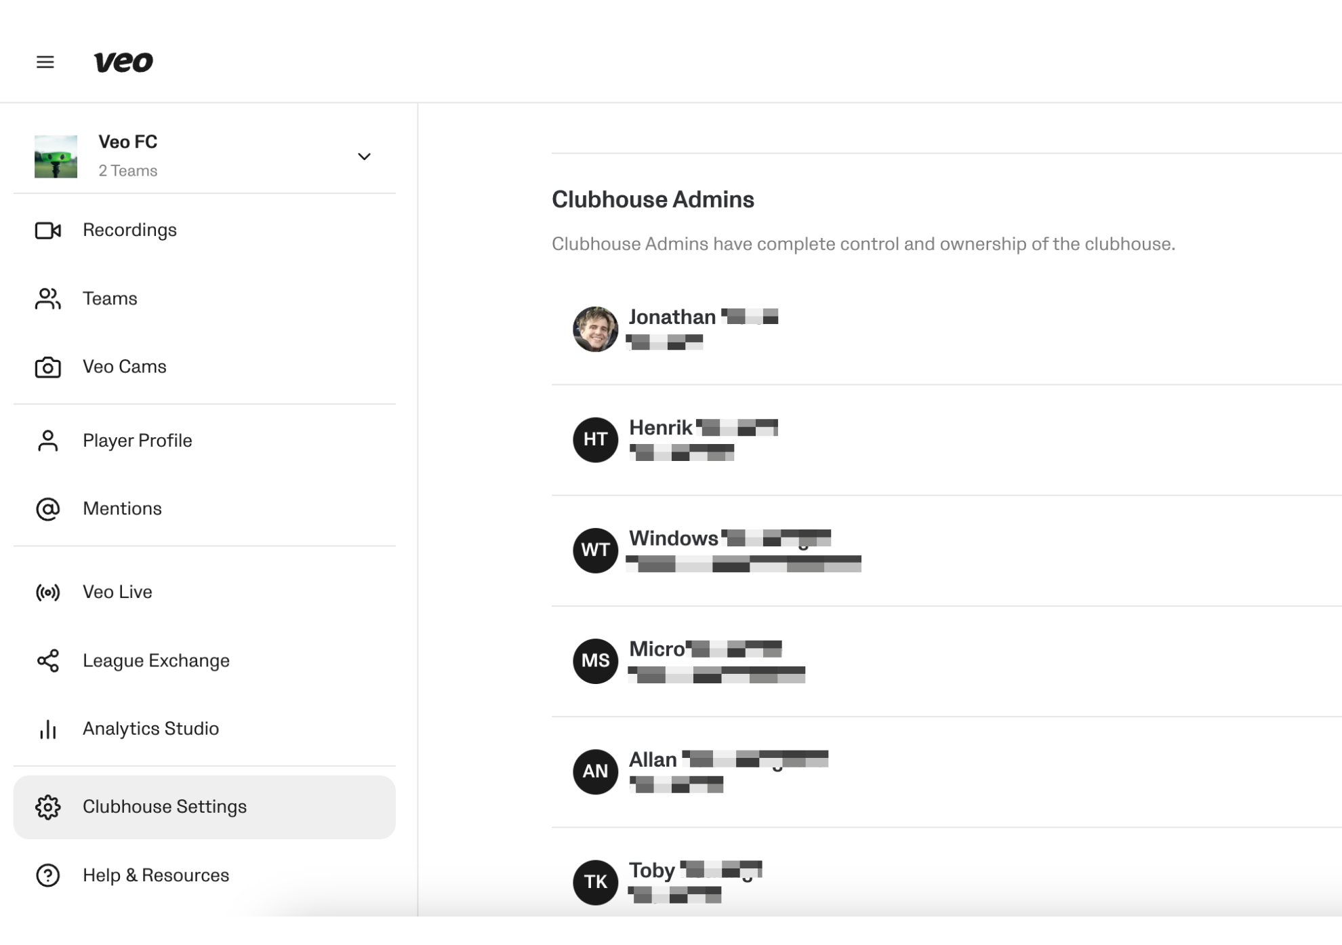Click the 2 Teams label under Veo FC

click(x=128, y=171)
